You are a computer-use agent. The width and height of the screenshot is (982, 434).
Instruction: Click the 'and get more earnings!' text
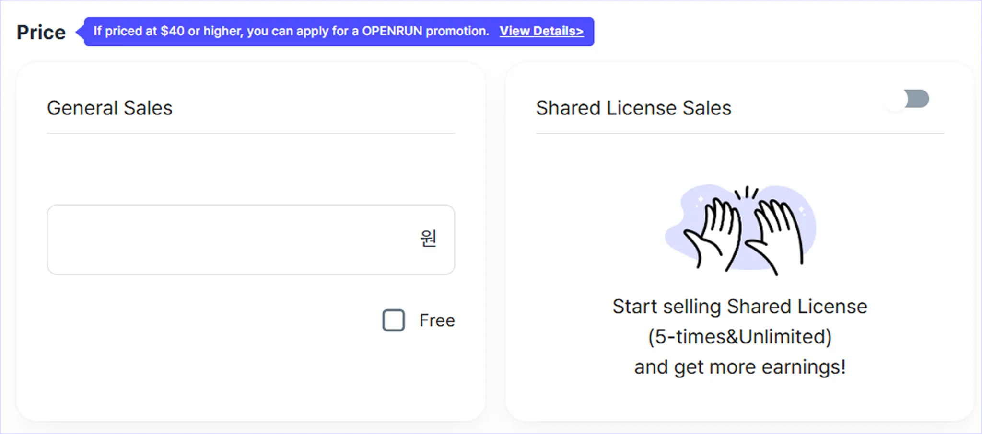pyautogui.click(x=740, y=367)
